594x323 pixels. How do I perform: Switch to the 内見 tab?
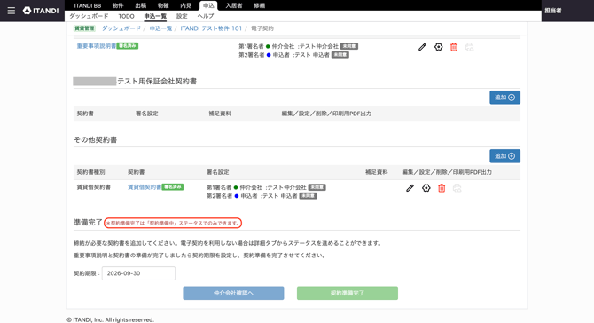(186, 5)
